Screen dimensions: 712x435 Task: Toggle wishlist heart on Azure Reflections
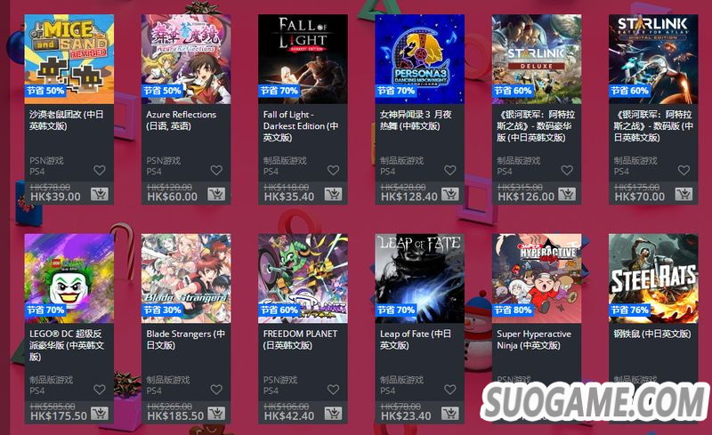216,170
